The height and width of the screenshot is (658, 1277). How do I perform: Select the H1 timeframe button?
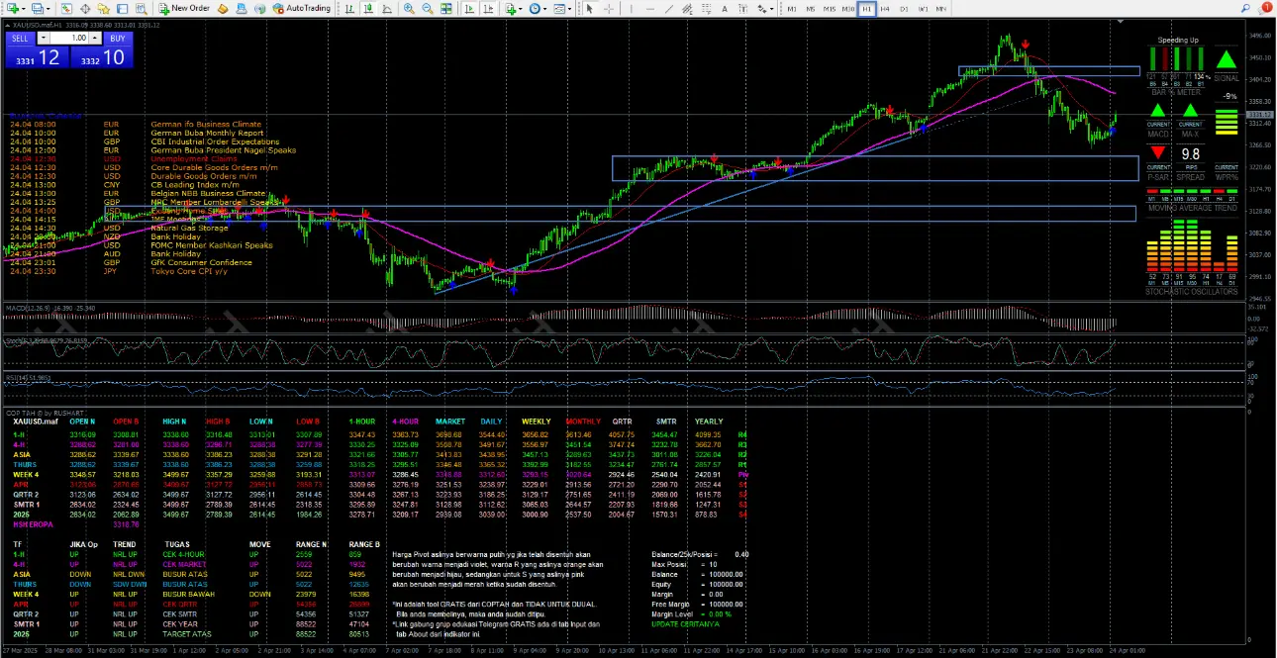click(867, 8)
